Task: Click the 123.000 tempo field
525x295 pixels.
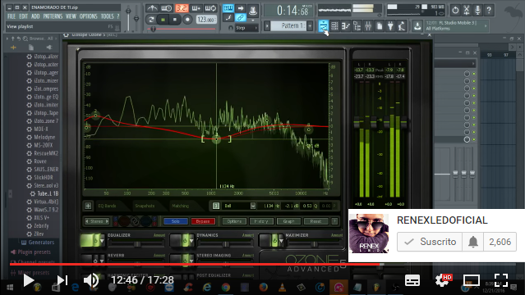Action: pos(206,20)
